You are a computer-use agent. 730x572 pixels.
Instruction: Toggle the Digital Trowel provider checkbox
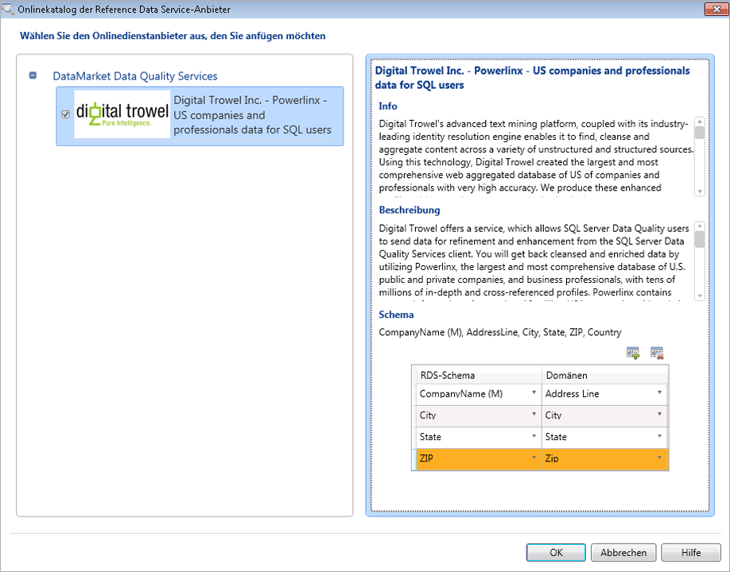click(x=64, y=113)
